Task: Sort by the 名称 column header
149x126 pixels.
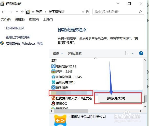Action: point(54,60)
